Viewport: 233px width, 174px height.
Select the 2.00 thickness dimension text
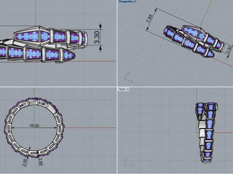click(x=24, y=162)
